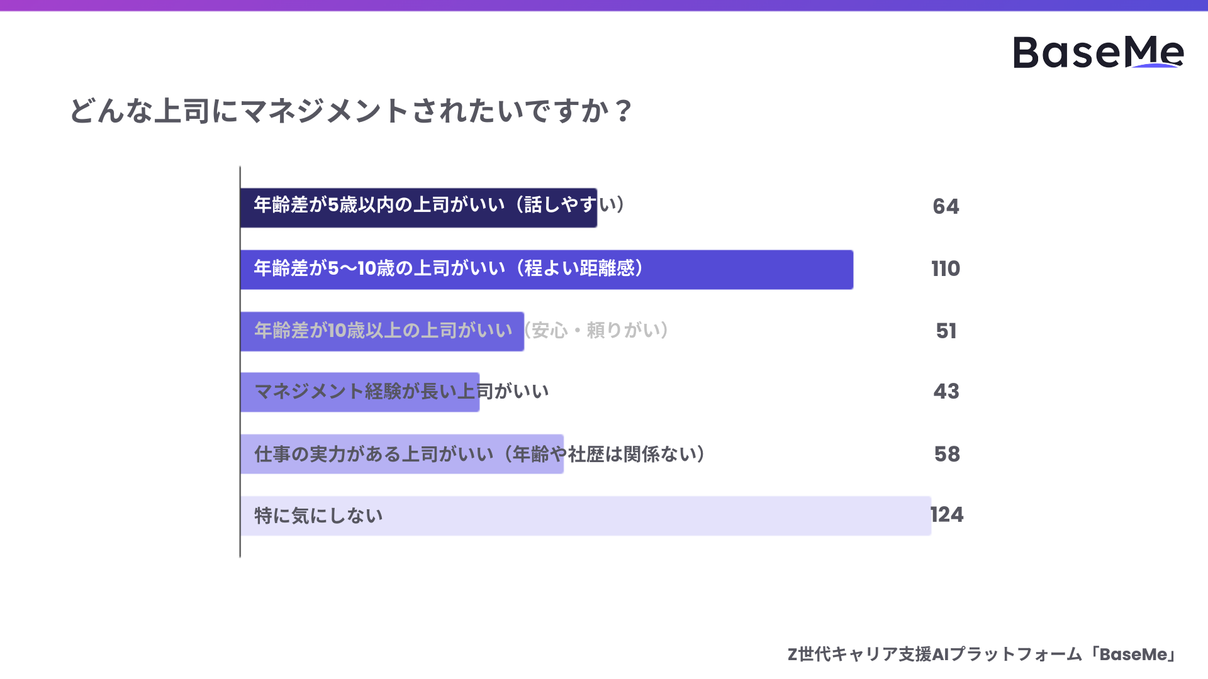Screen dimensions: 1208x679
Task: Select the 仕事の実力がある上司 bar
Action: click(401, 454)
